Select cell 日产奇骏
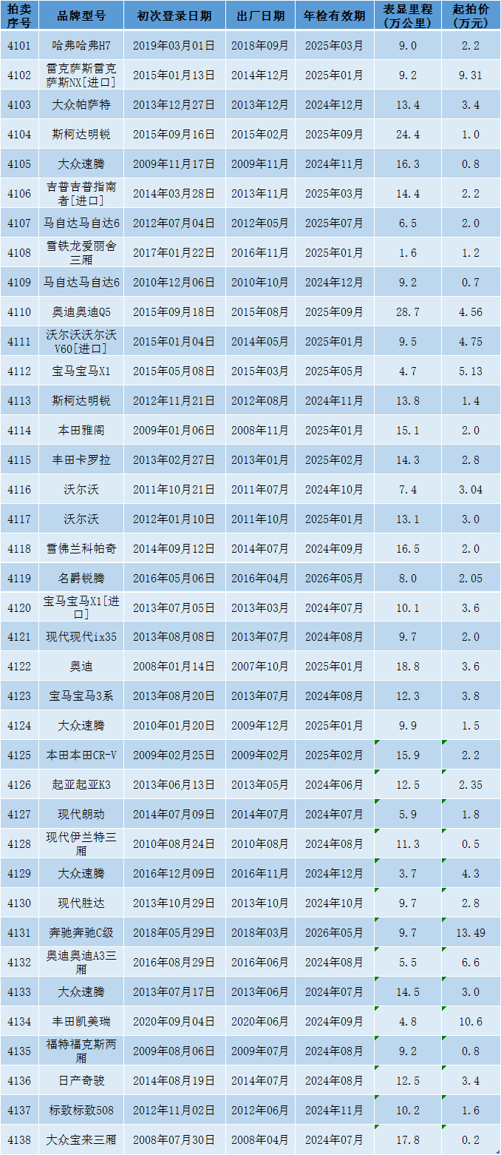501x1155 pixels. click(x=81, y=1081)
